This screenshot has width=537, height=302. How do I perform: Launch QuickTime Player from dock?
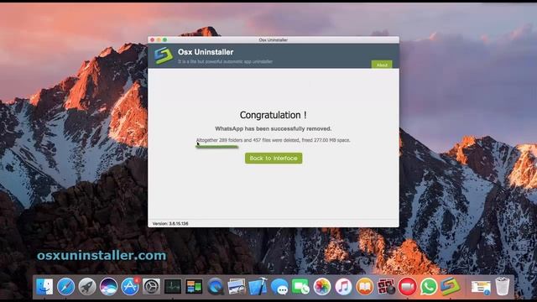point(215,286)
